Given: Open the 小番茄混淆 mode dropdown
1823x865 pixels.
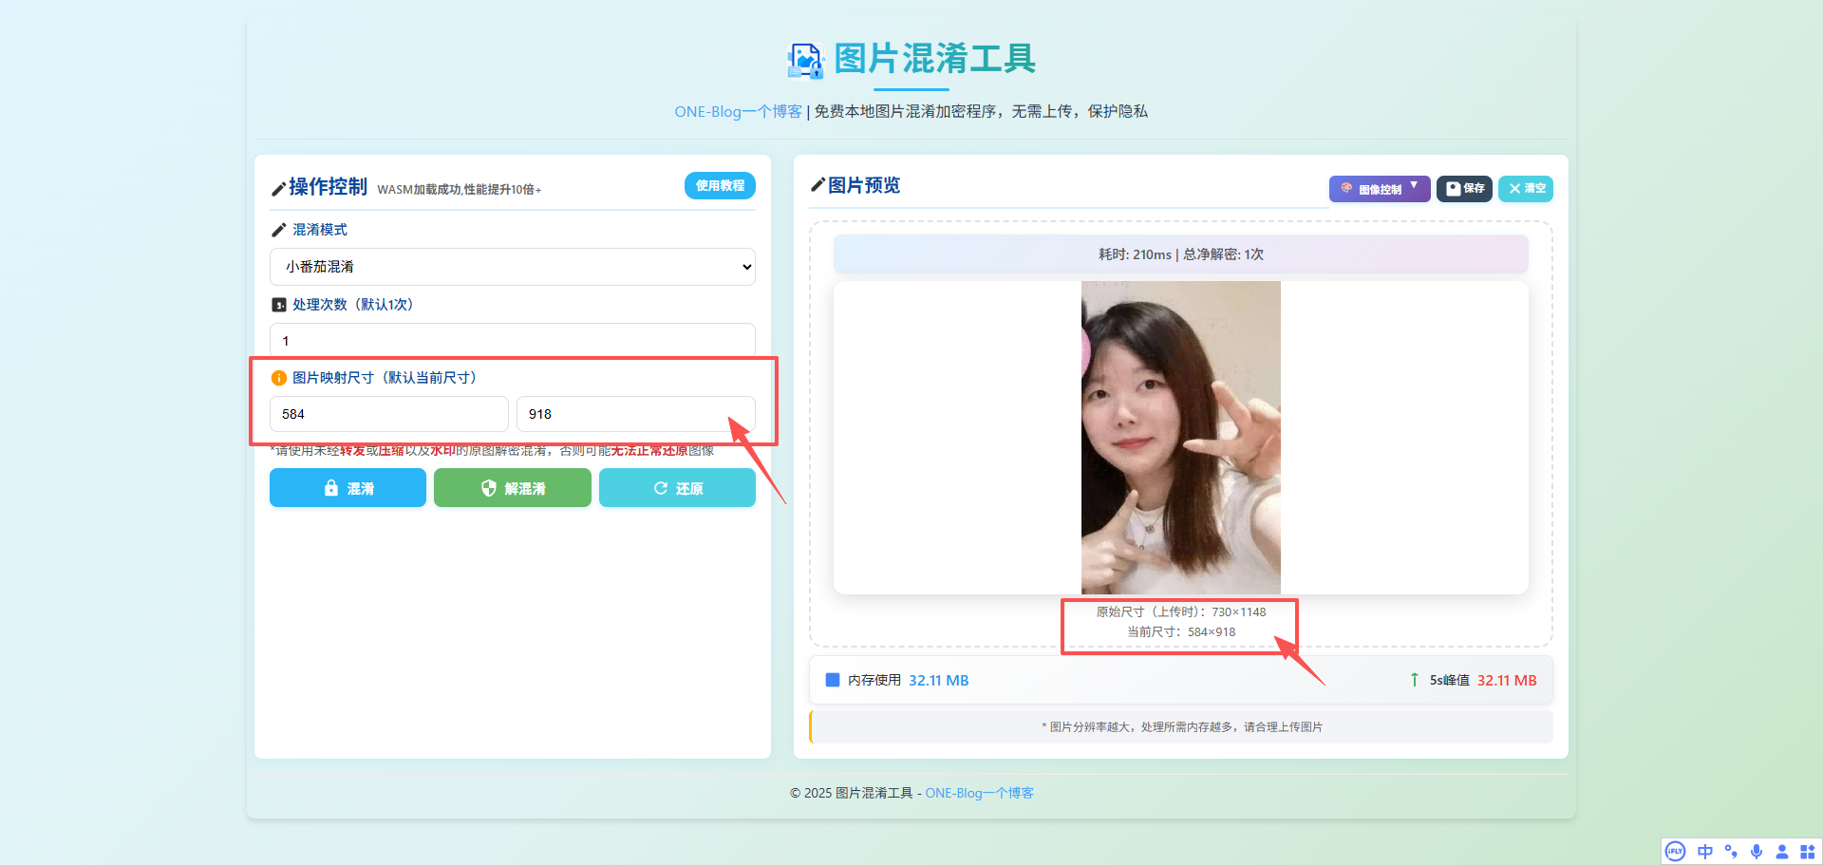Looking at the screenshot, I should (513, 267).
